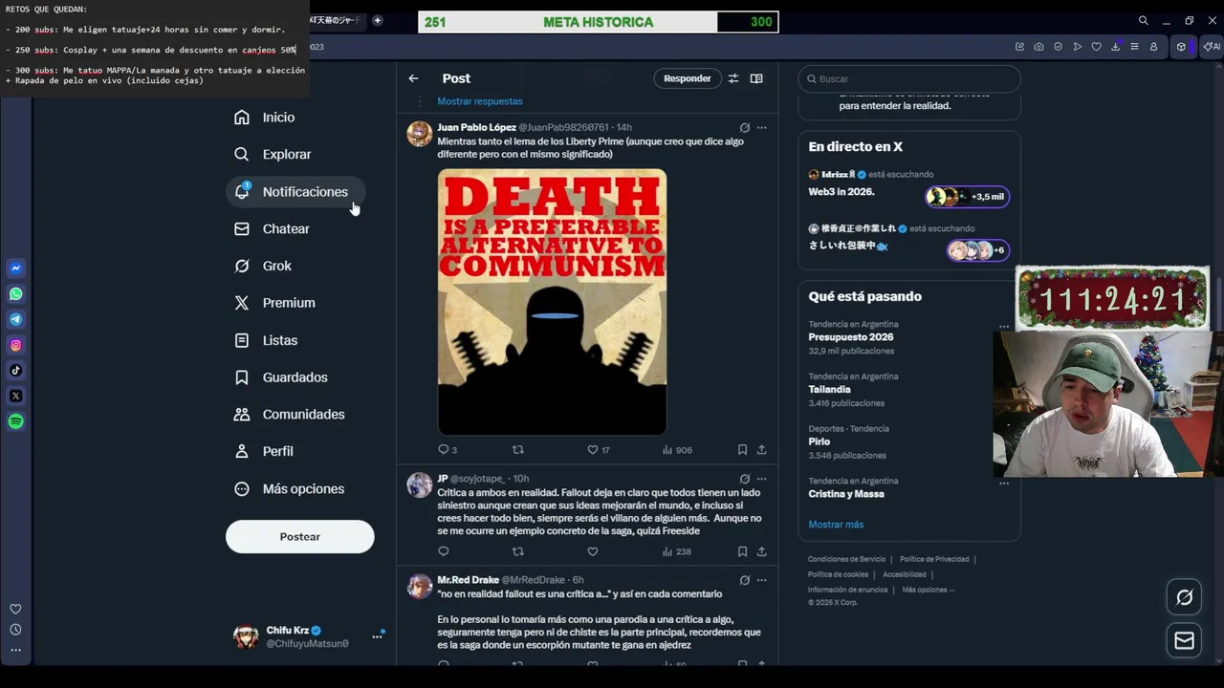Open Chatear in X navigation
The image size is (1224, 688).
(x=273, y=228)
